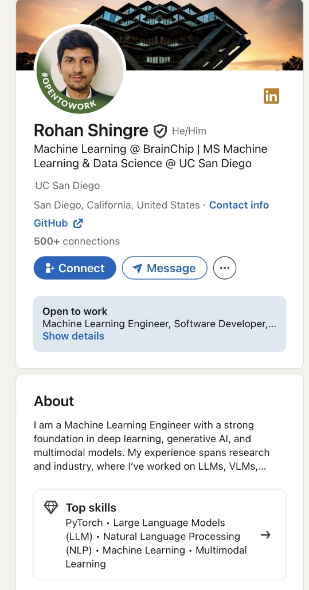Click the diamond icon beside Top skills
Image resolution: width=309 pixels, height=590 pixels.
click(x=51, y=507)
